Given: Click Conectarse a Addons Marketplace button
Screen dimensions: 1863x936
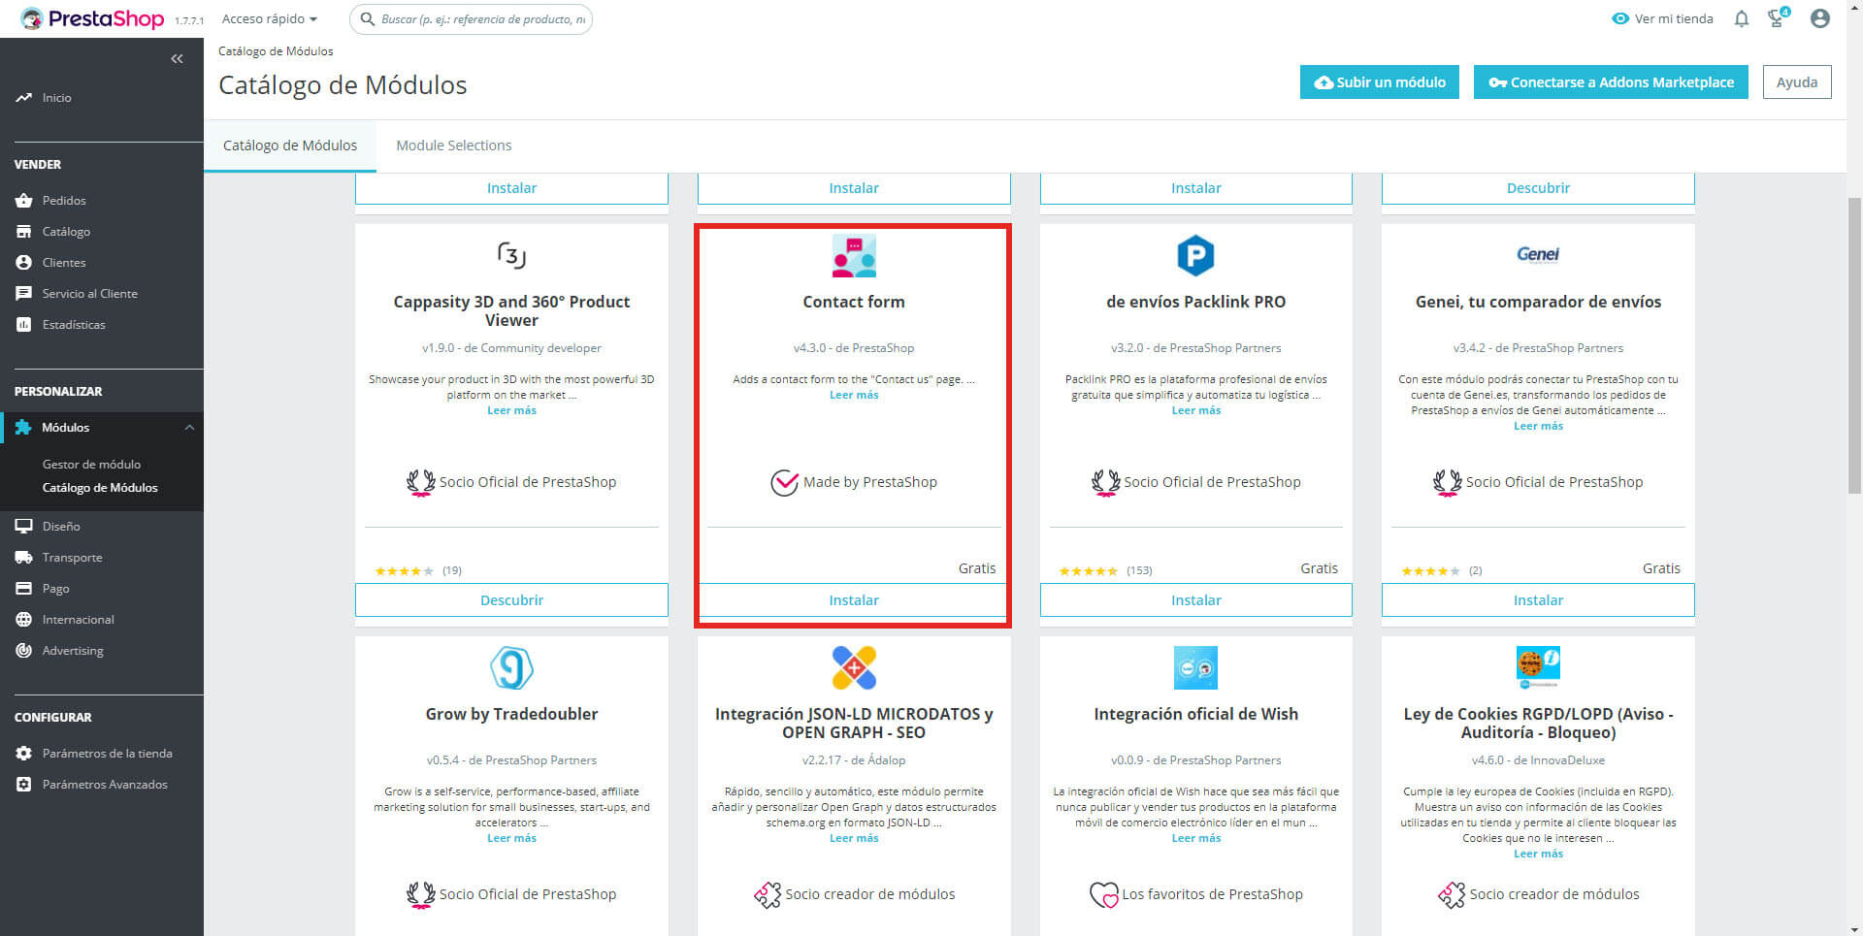Looking at the screenshot, I should click(1611, 82).
